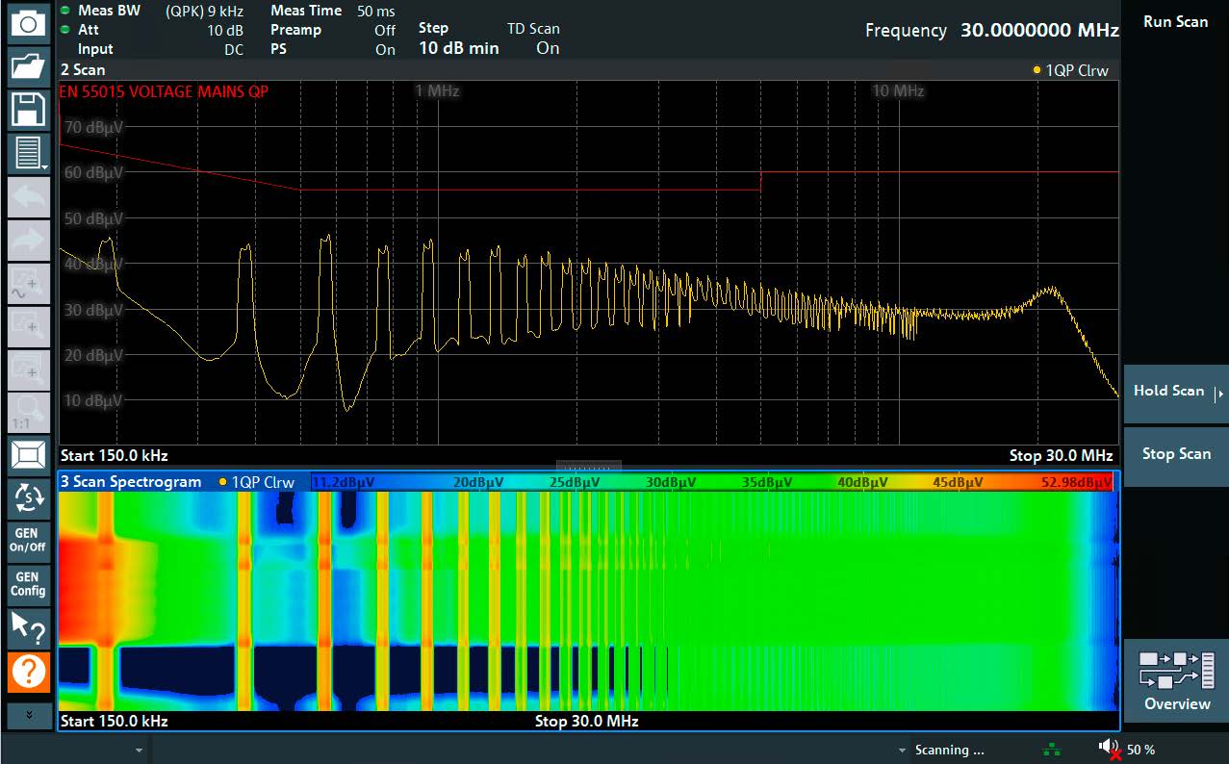Save using the floppy disk icon
Screen dimensions: 1229x764
click(x=29, y=110)
